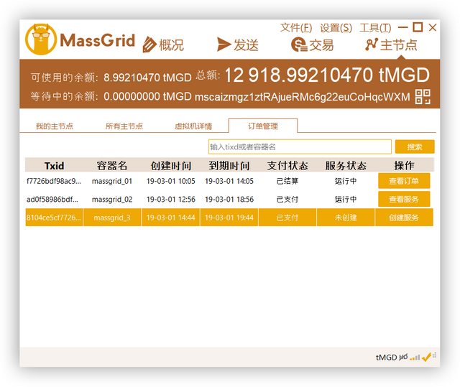Screen dimensions: 460x387
Task: Show the address QR code icon
Action: click(x=423, y=97)
